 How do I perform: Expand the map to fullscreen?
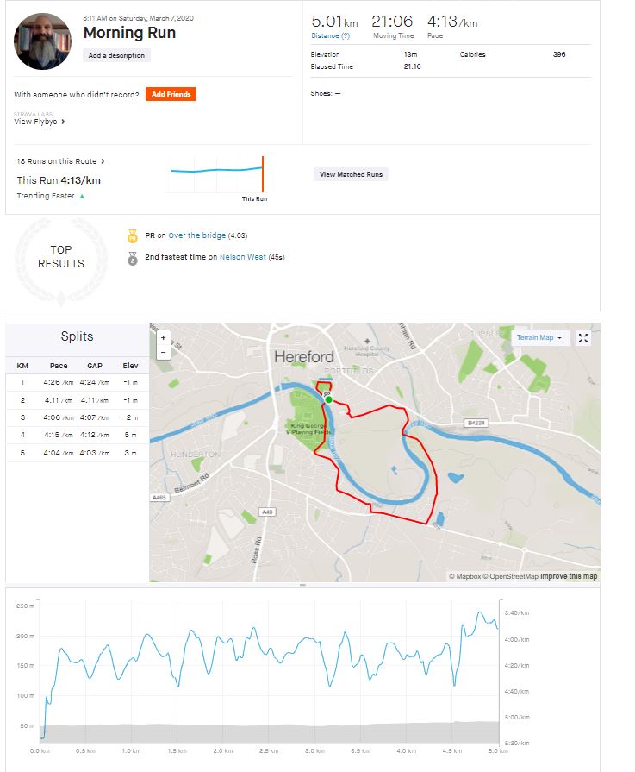pyautogui.click(x=583, y=338)
